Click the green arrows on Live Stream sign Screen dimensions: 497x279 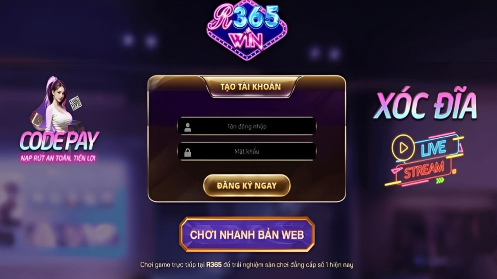[x=440, y=181]
